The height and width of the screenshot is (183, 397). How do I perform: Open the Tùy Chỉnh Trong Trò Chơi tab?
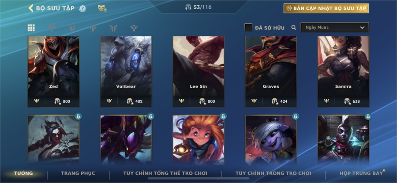(x=273, y=173)
